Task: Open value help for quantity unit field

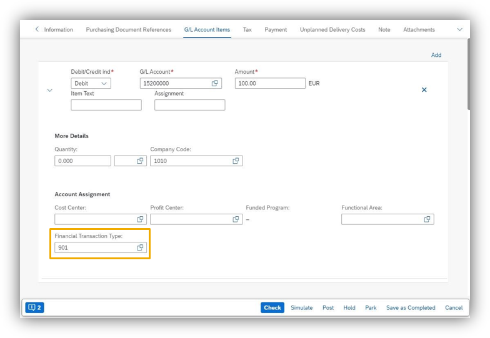Action: [x=140, y=161]
